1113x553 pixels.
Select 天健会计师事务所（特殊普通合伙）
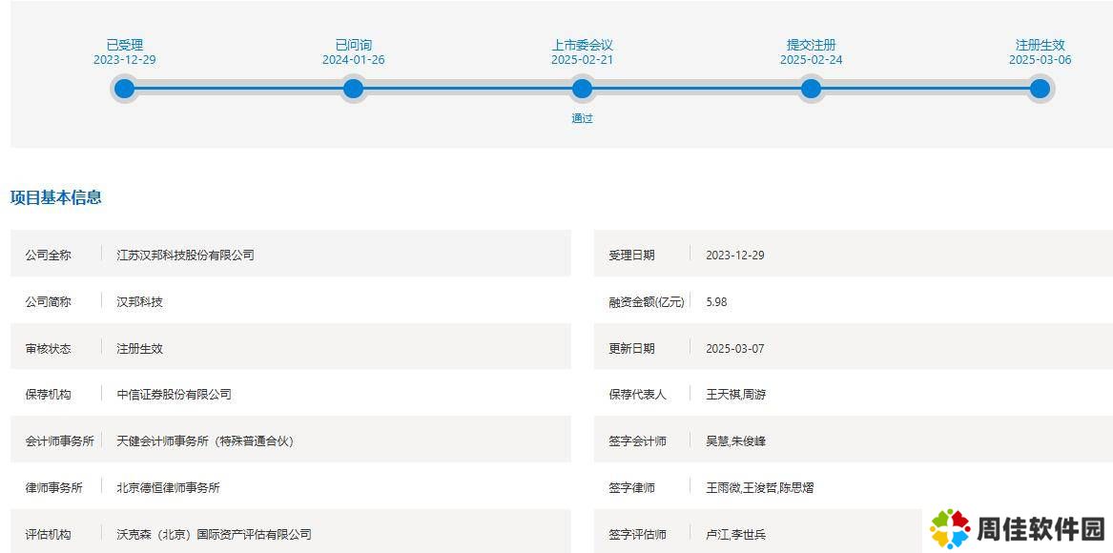click(x=205, y=441)
